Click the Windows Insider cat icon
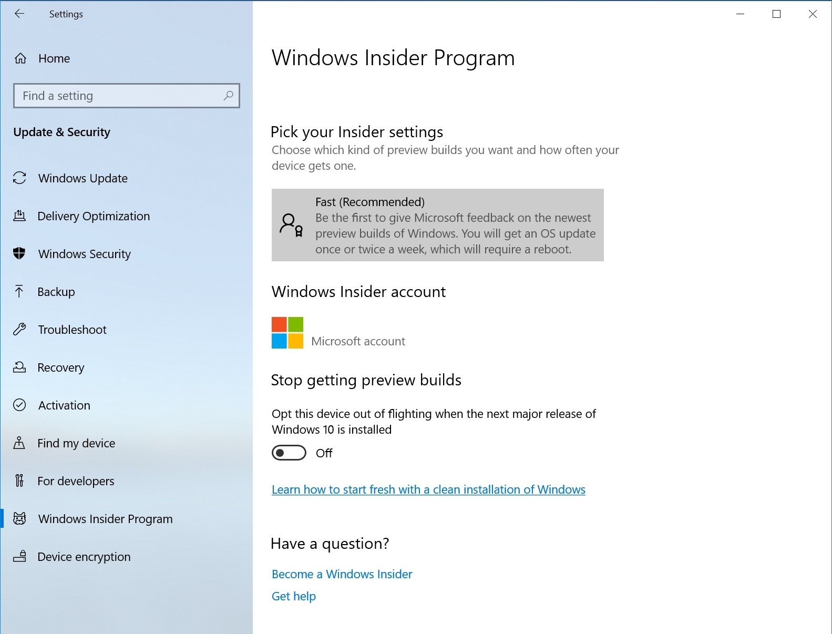The height and width of the screenshot is (634, 832). pyautogui.click(x=19, y=519)
